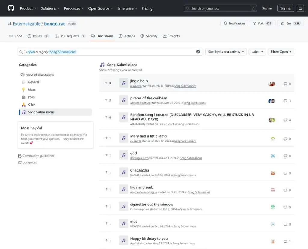
Task: Click the Search or jump to field
Action: [x=220, y=8]
